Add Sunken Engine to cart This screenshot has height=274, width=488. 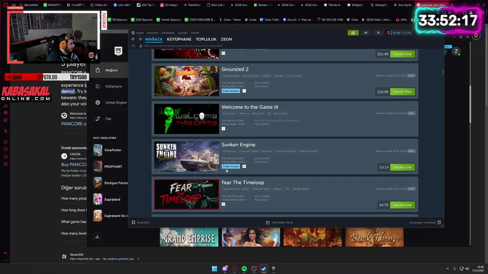click(402, 167)
